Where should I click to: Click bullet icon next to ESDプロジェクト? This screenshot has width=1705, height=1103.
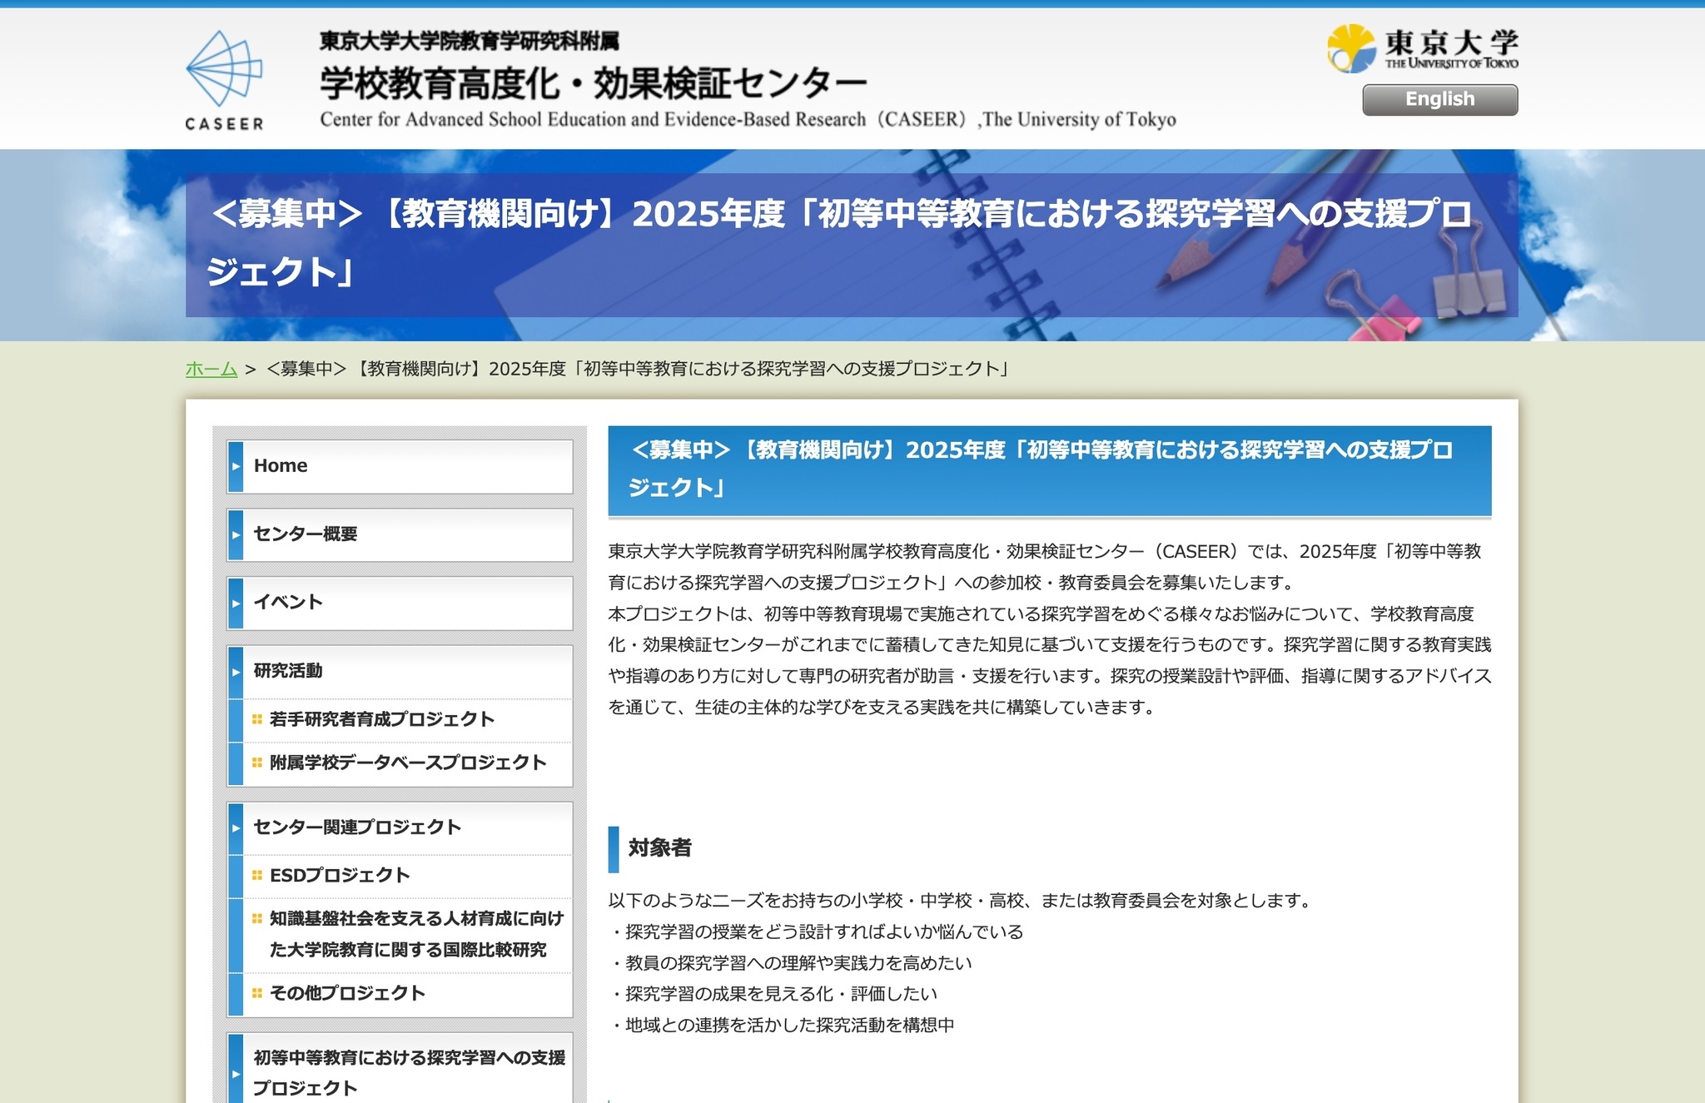pyautogui.click(x=257, y=876)
